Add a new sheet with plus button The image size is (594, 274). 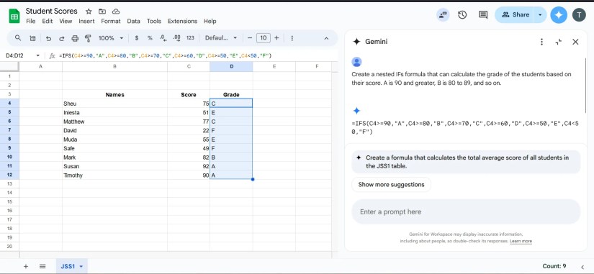click(x=26, y=266)
